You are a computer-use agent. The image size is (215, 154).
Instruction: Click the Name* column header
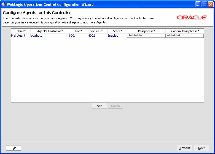click(x=21, y=31)
